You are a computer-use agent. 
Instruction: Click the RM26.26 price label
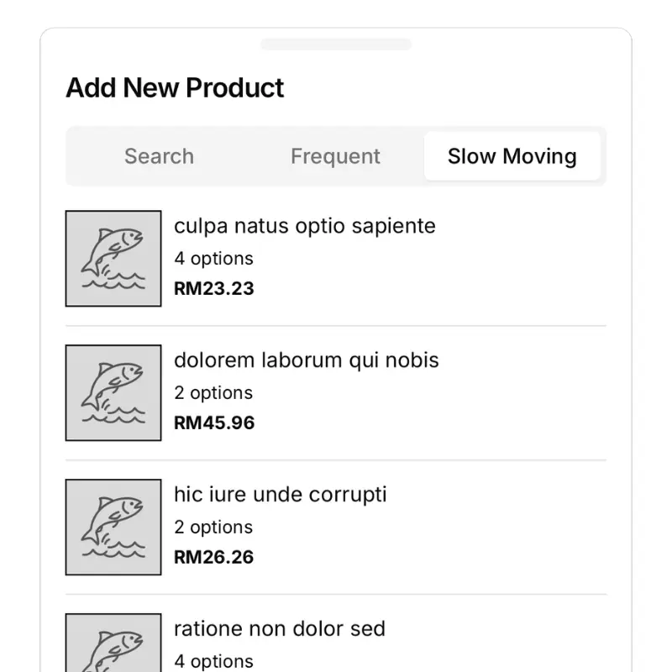tap(214, 557)
